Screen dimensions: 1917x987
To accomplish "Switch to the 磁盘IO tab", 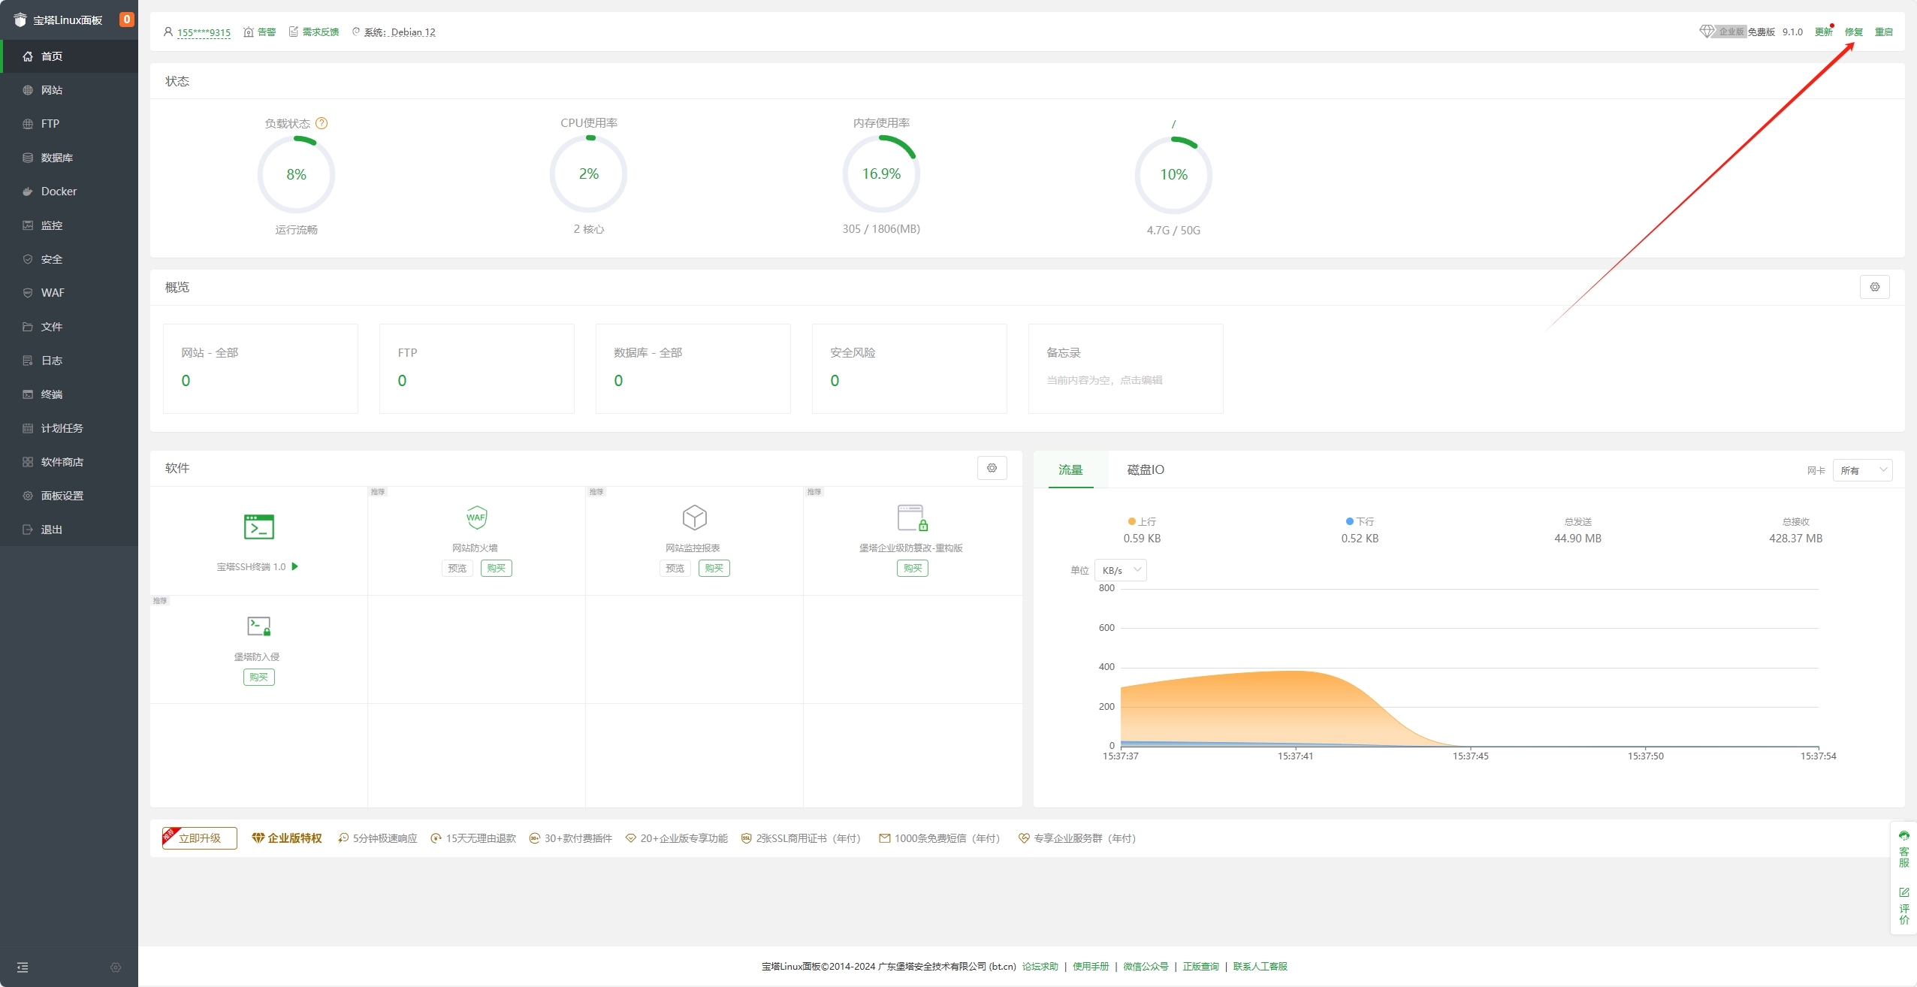I will click(x=1146, y=469).
